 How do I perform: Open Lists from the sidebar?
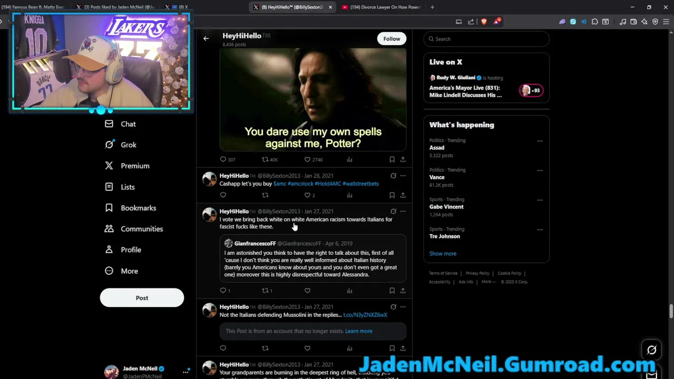120,187
